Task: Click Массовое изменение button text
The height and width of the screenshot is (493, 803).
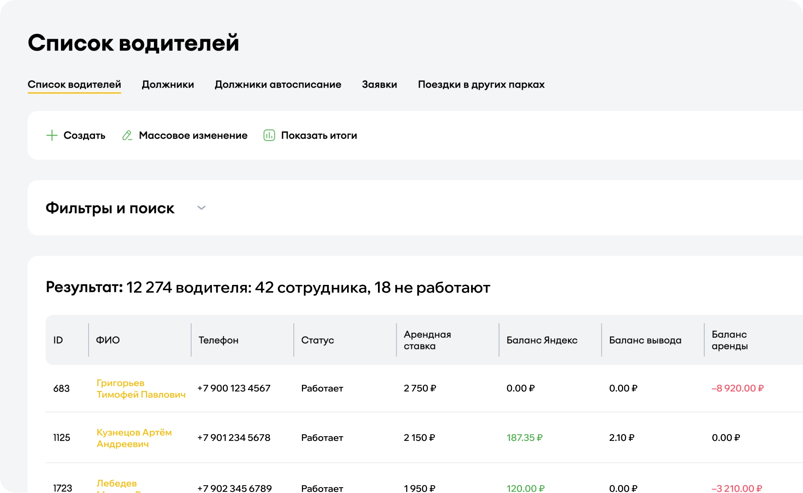Action: point(193,136)
